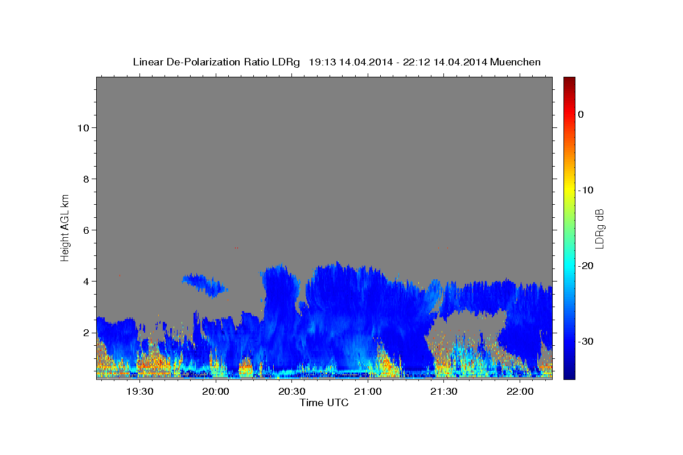Click the '20:00' time tick label
The height and width of the screenshot is (455, 683).
click(216, 391)
